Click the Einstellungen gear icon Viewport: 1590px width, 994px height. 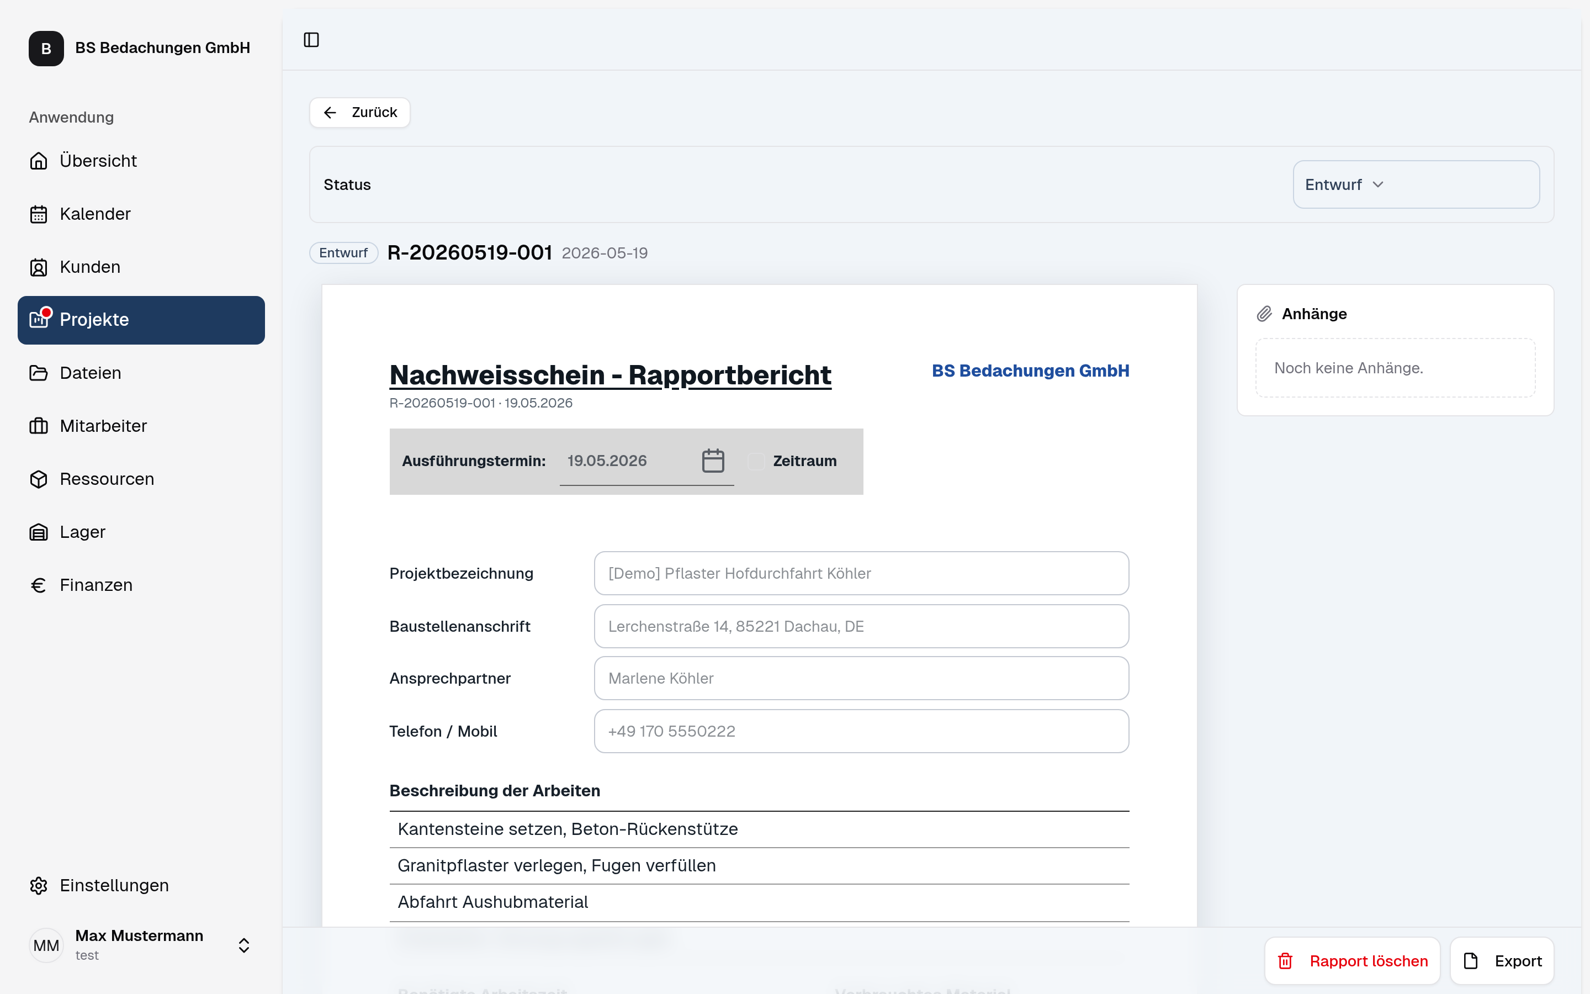coord(39,886)
